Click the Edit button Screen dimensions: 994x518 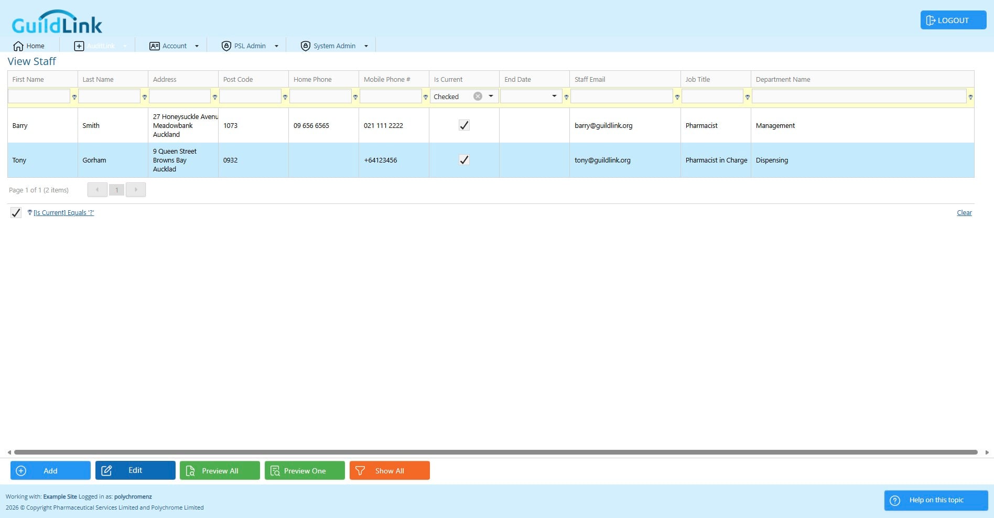[x=135, y=470]
